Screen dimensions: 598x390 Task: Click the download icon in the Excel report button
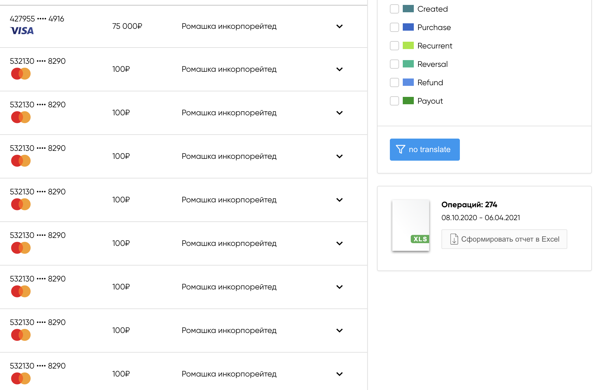tap(454, 239)
